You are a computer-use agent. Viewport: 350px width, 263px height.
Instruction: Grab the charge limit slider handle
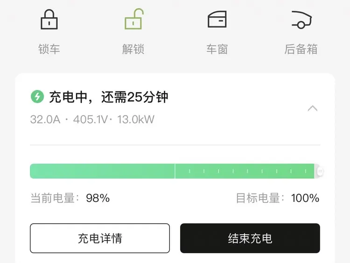pyautogui.click(x=320, y=171)
